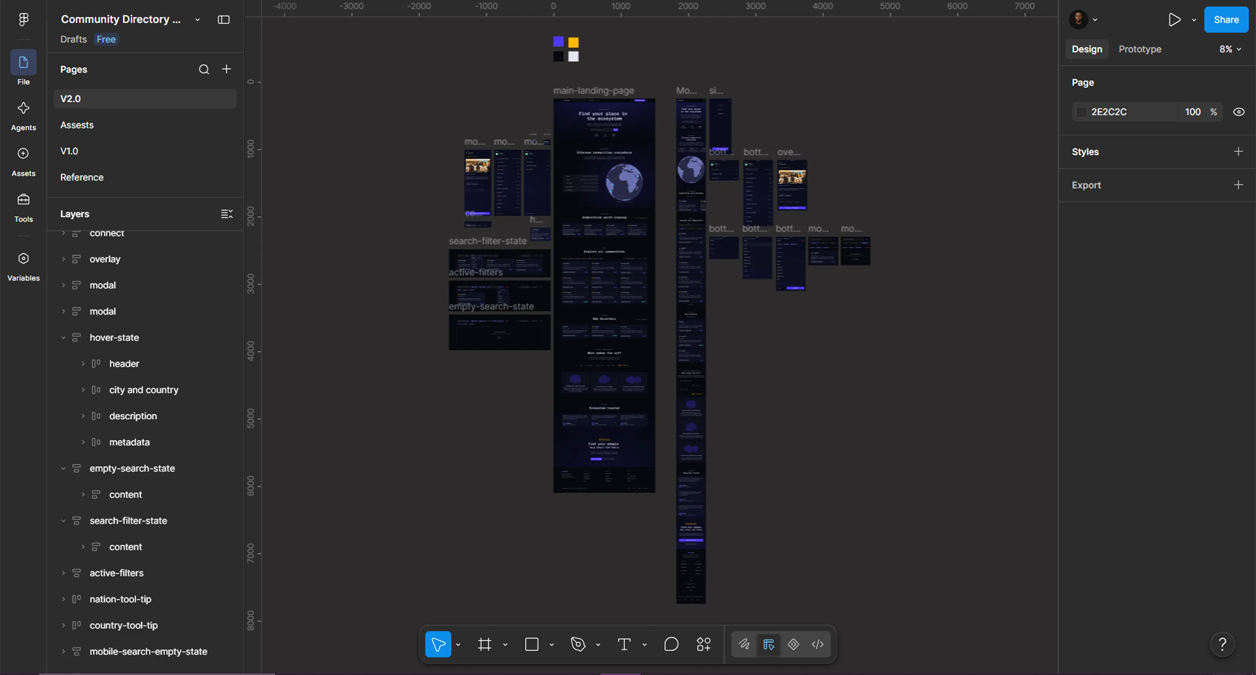Open the Actions components tool

click(704, 644)
